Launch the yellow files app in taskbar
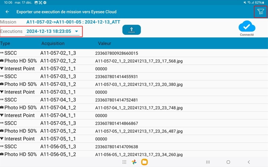268x167 pixels. 144,162
